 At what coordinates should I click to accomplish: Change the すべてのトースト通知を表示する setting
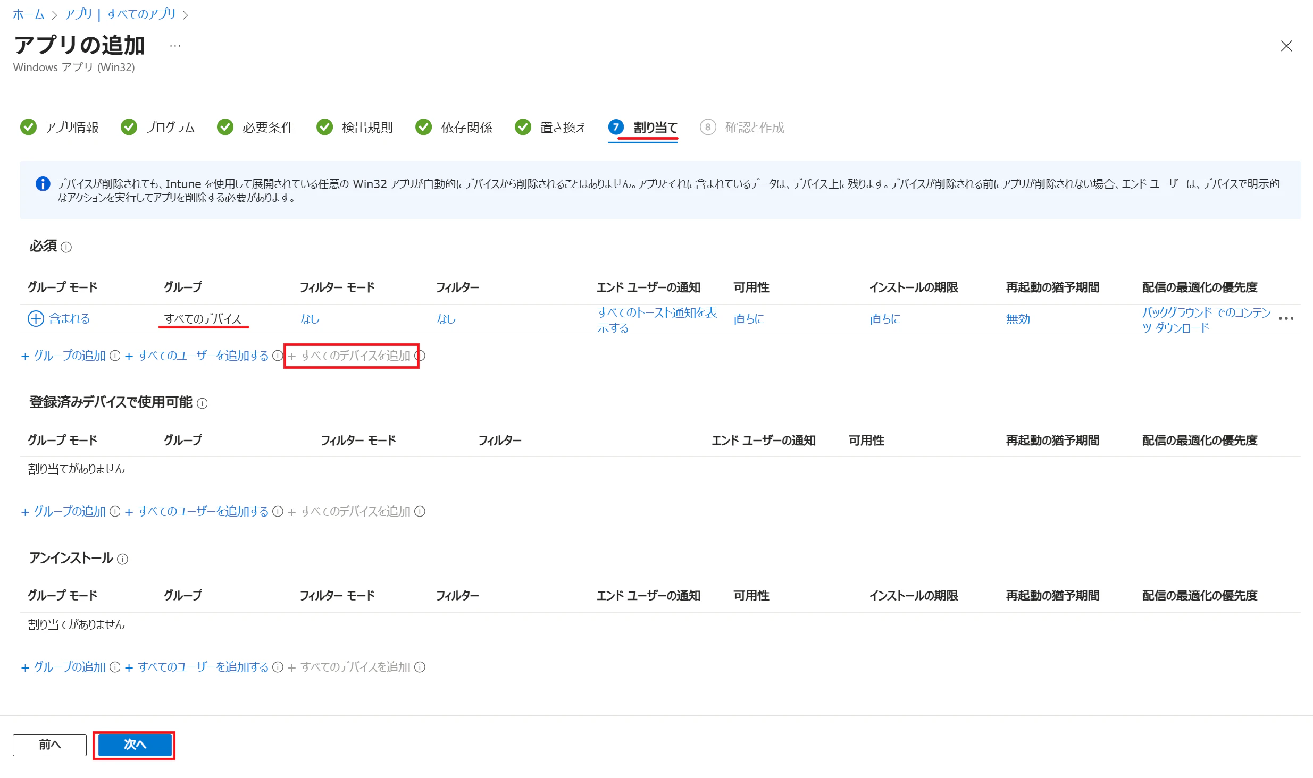[657, 319]
